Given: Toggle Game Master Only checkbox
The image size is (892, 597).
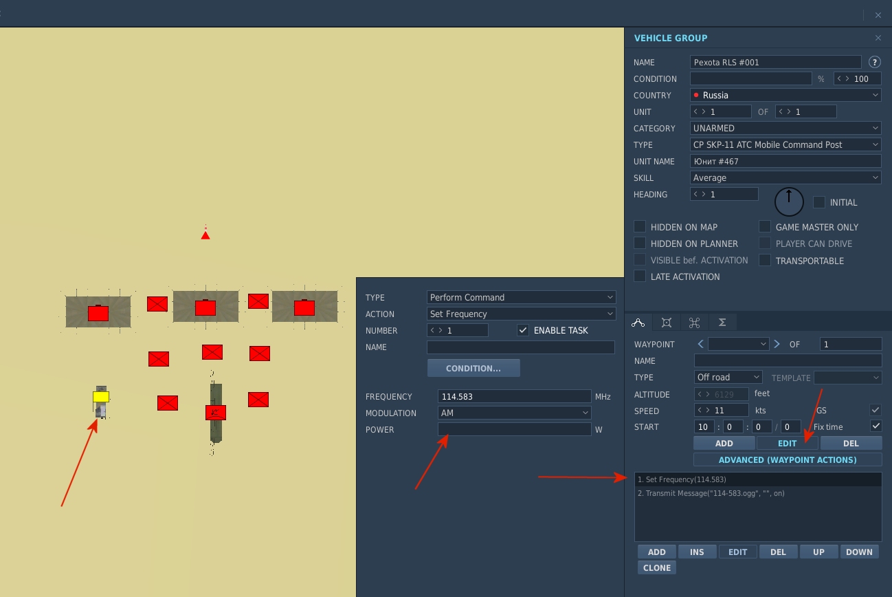Looking at the screenshot, I should pyautogui.click(x=765, y=226).
